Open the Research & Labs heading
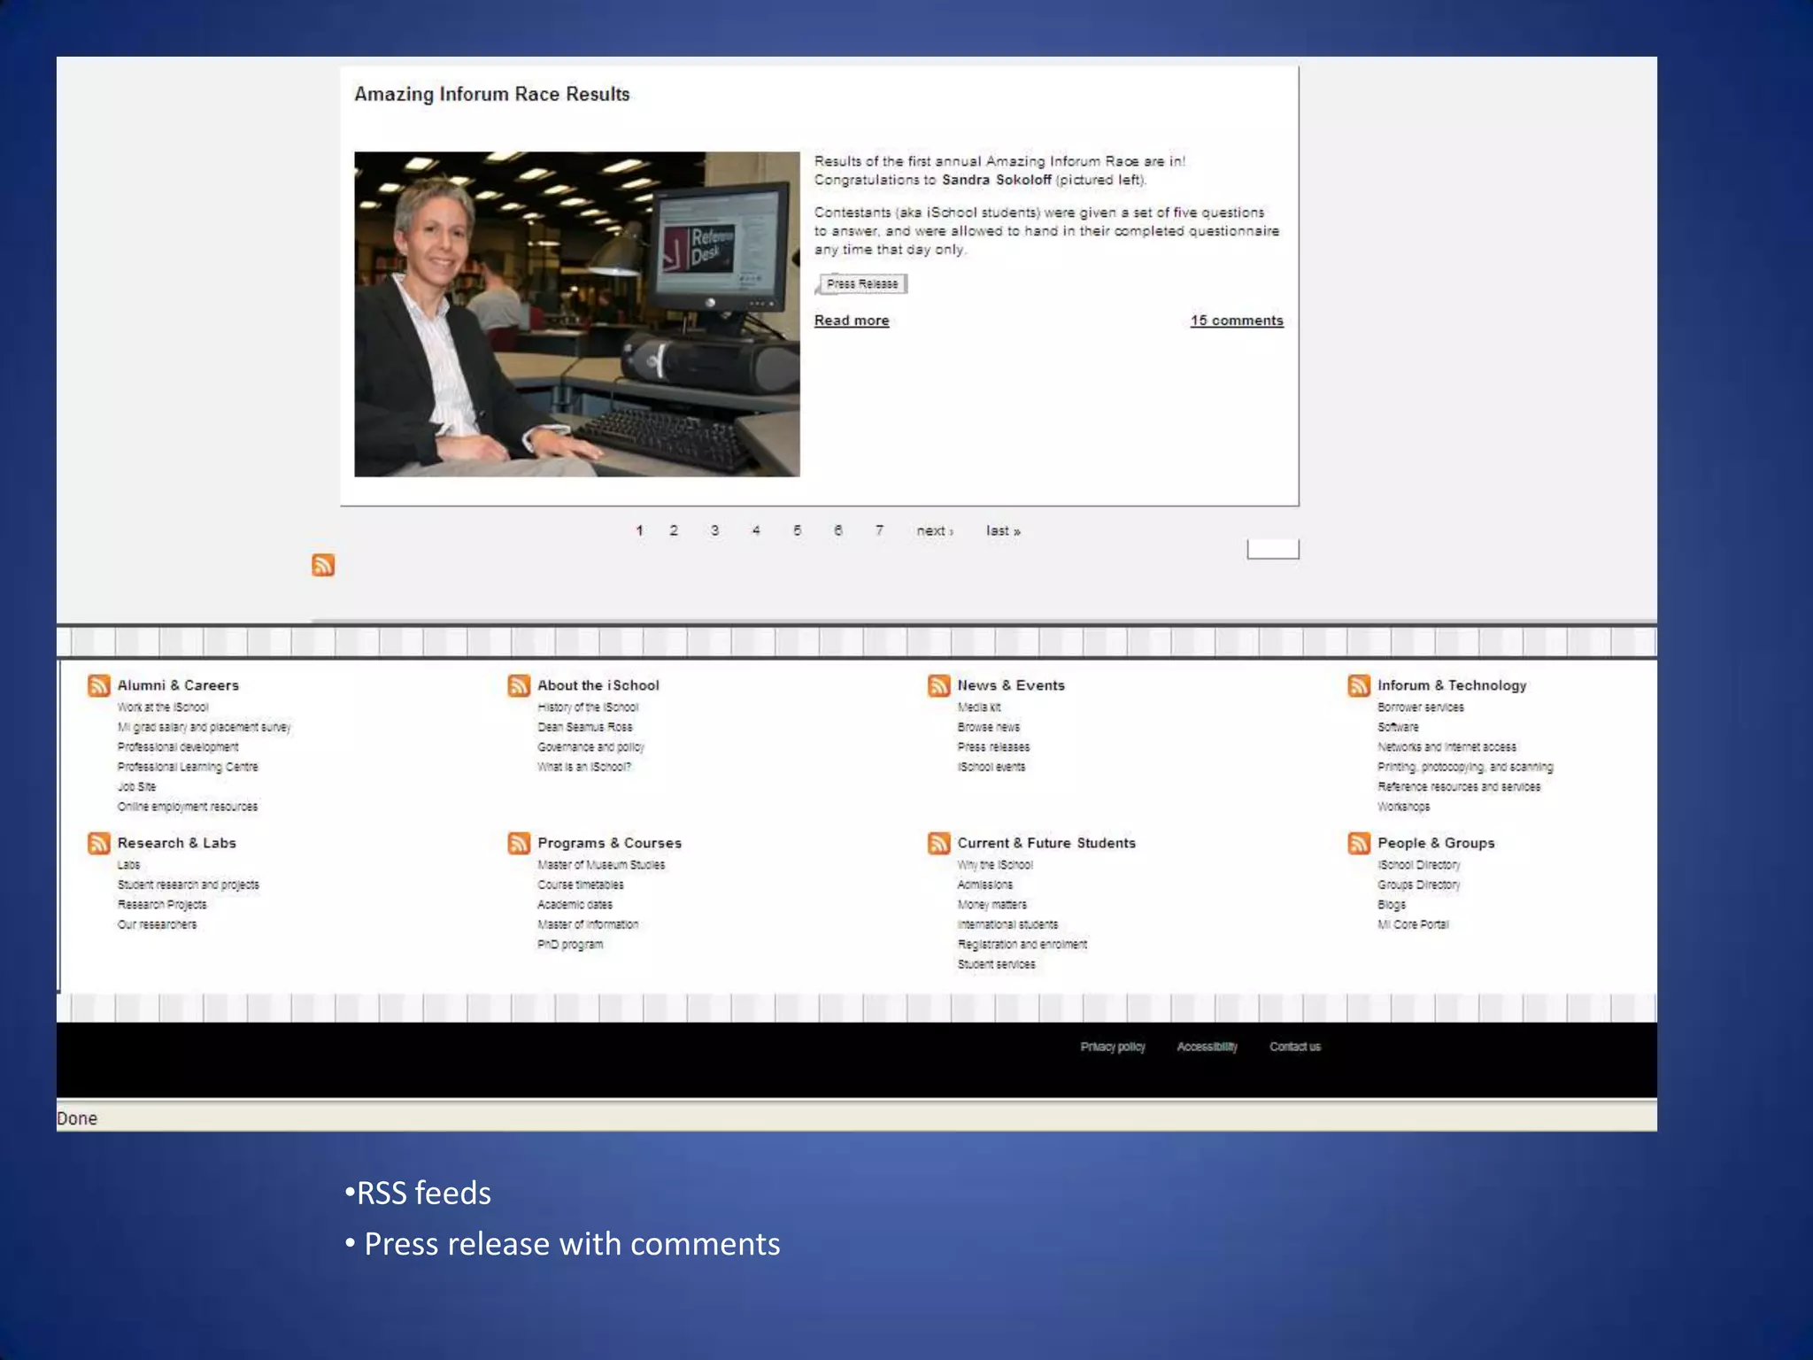This screenshot has height=1360, width=1813. (177, 843)
